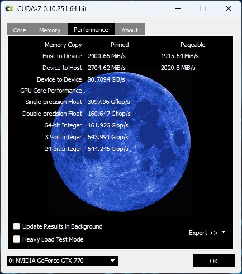Click the 32-bit Integer label

[63, 137]
